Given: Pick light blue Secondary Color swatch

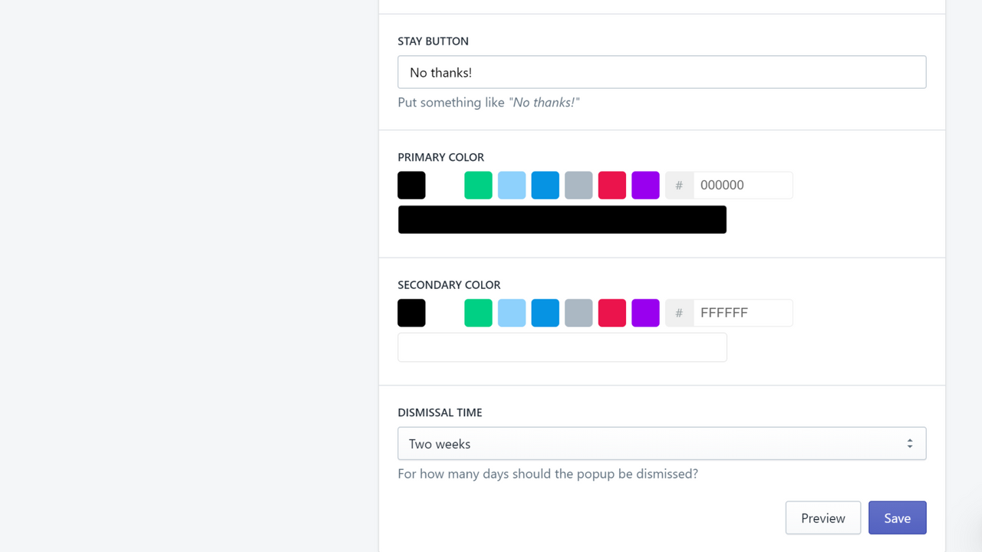Looking at the screenshot, I should (x=512, y=313).
